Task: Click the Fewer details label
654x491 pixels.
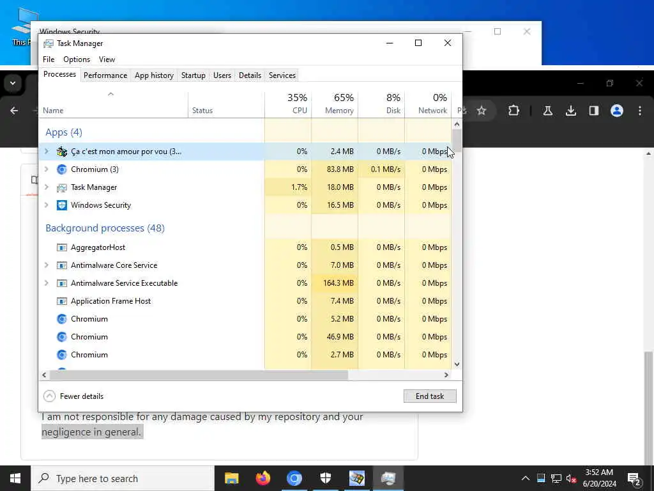Action: pos(82,396)
